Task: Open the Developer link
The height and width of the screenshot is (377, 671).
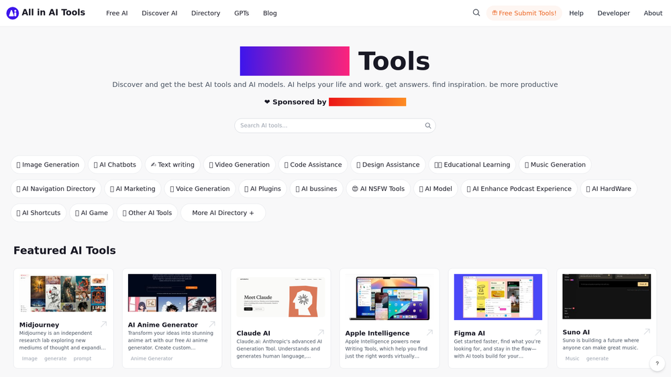Action: pyautogui.click(x=614, y=13)
